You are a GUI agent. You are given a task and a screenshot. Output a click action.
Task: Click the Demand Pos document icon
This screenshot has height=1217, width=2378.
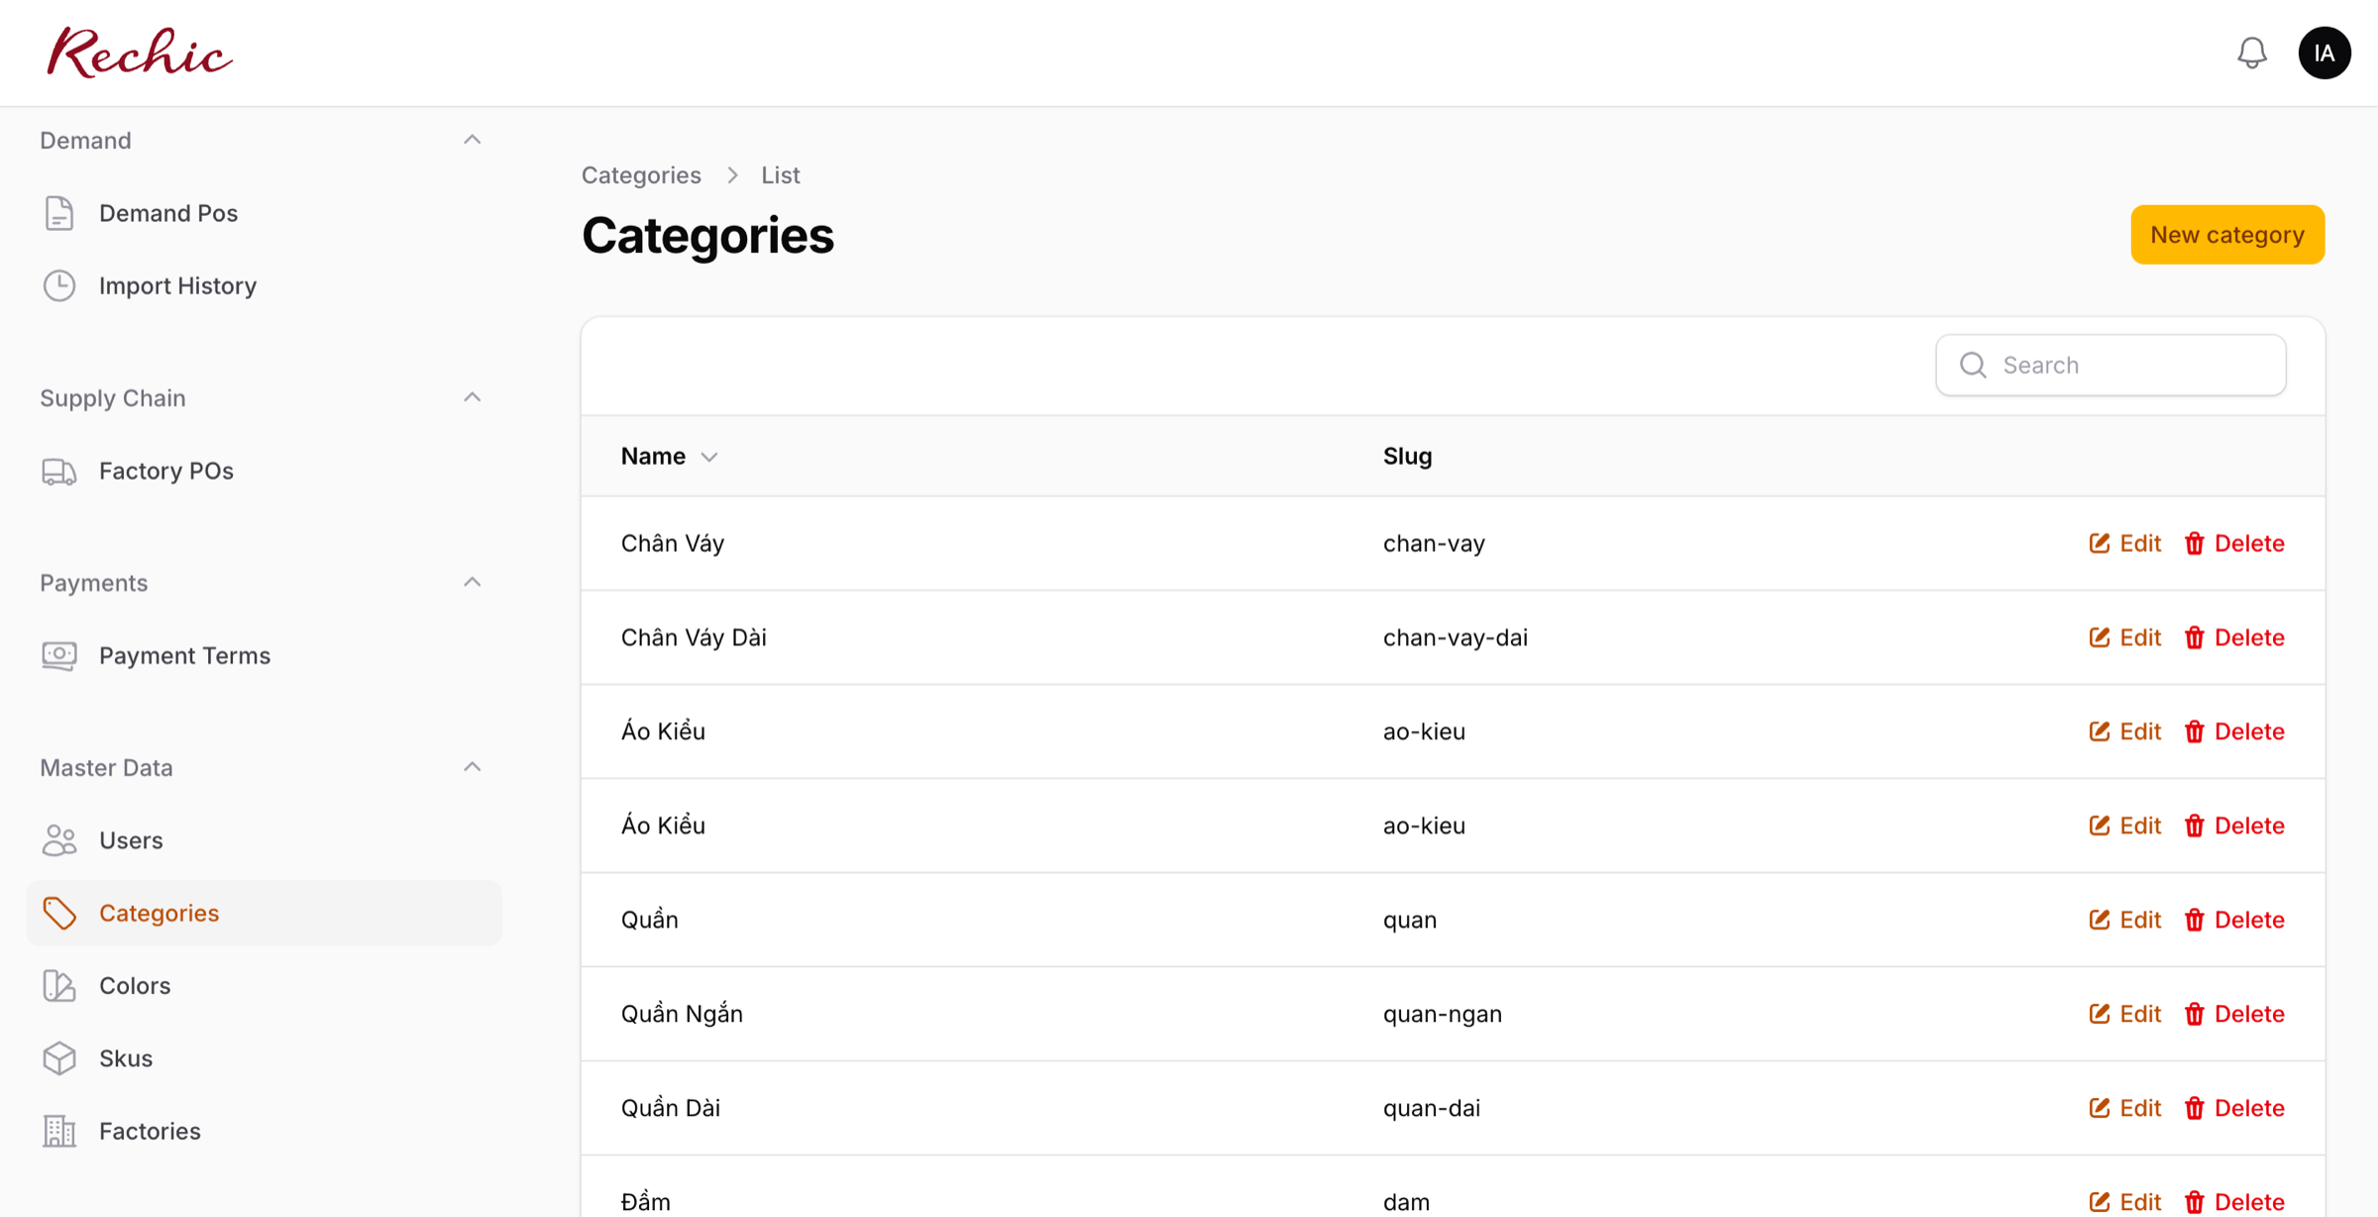tap(59, 213)
